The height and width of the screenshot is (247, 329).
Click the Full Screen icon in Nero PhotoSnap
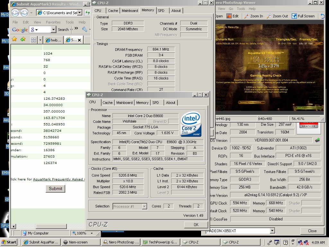294,16
